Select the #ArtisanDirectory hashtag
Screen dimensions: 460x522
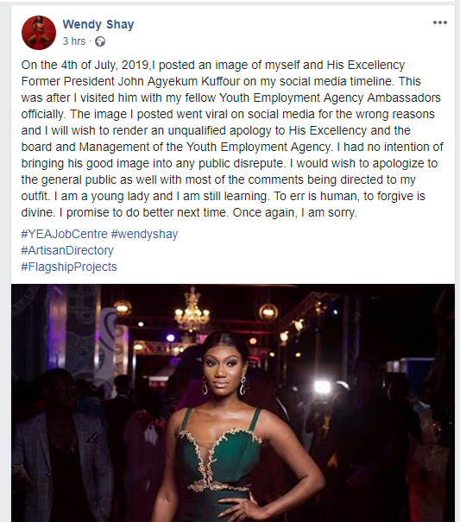pyautogui.click(x=67, y=250)
